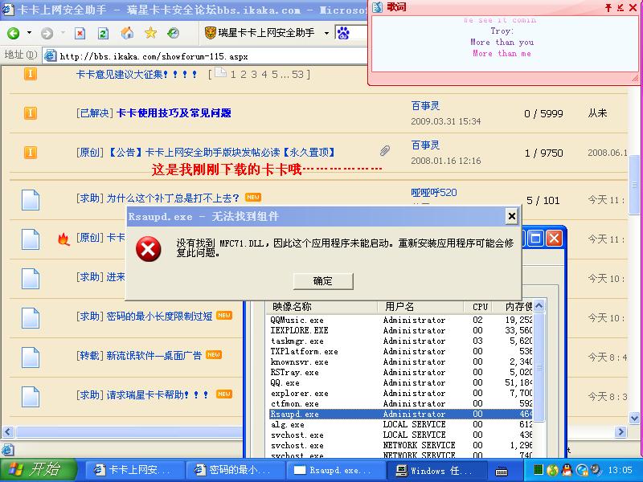Click the Stop loading icon in IE toolbar
The width and height of the screenshot is (643, 482).
point(80,33)
